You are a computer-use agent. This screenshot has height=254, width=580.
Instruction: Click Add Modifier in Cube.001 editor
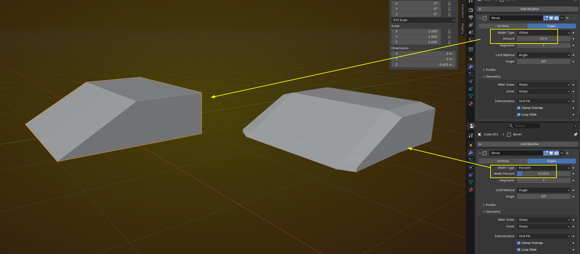click(x=527, y=144)
